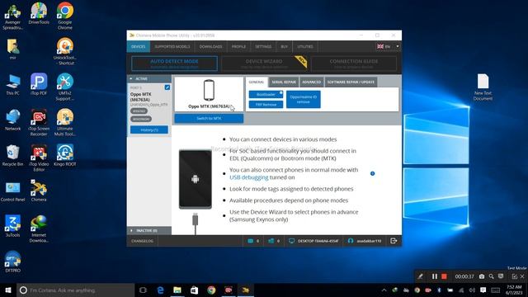
Task: Follow the USB debugging link
Action: (x=249, y=177)
